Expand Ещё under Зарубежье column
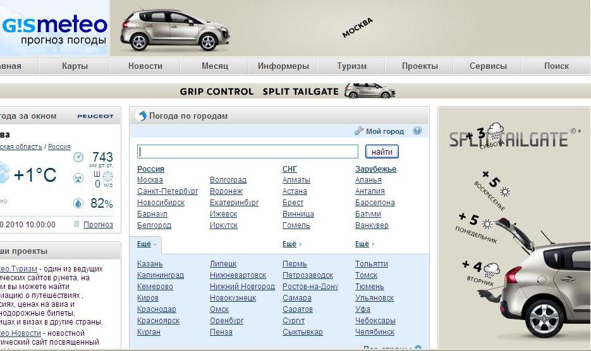The image size is (591, 351). pos(365,244)
